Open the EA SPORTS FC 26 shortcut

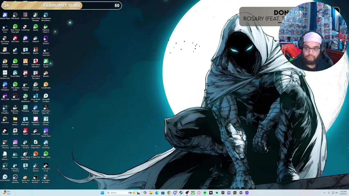click(x=46, y=167)
